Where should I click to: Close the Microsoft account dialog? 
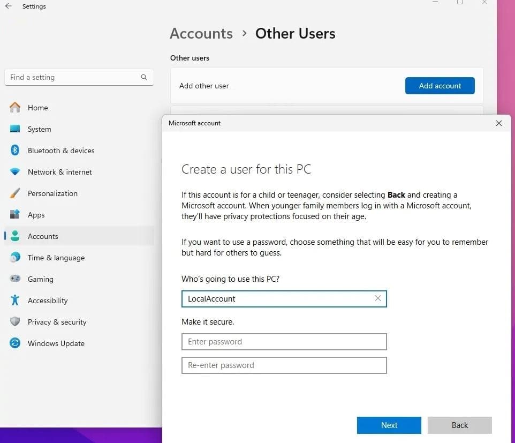(x=499, y=123)
